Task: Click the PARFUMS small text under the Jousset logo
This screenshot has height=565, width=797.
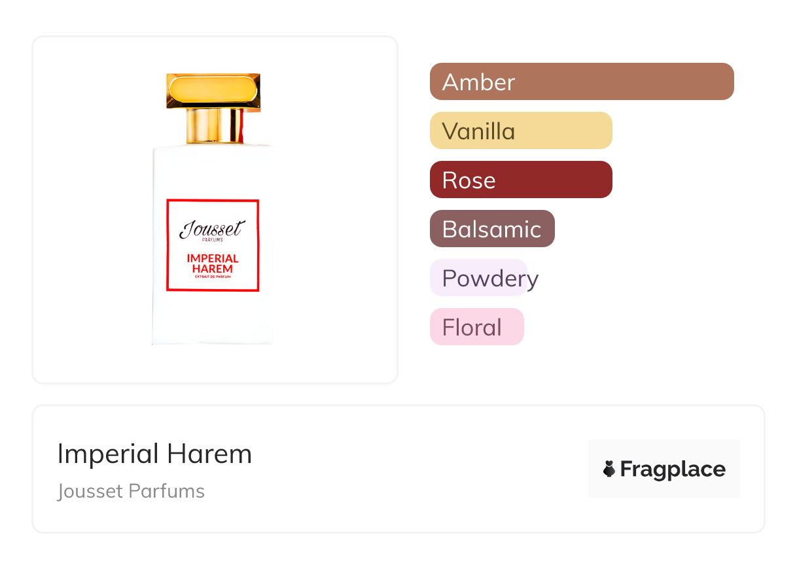Action: [x=212, y=240]
